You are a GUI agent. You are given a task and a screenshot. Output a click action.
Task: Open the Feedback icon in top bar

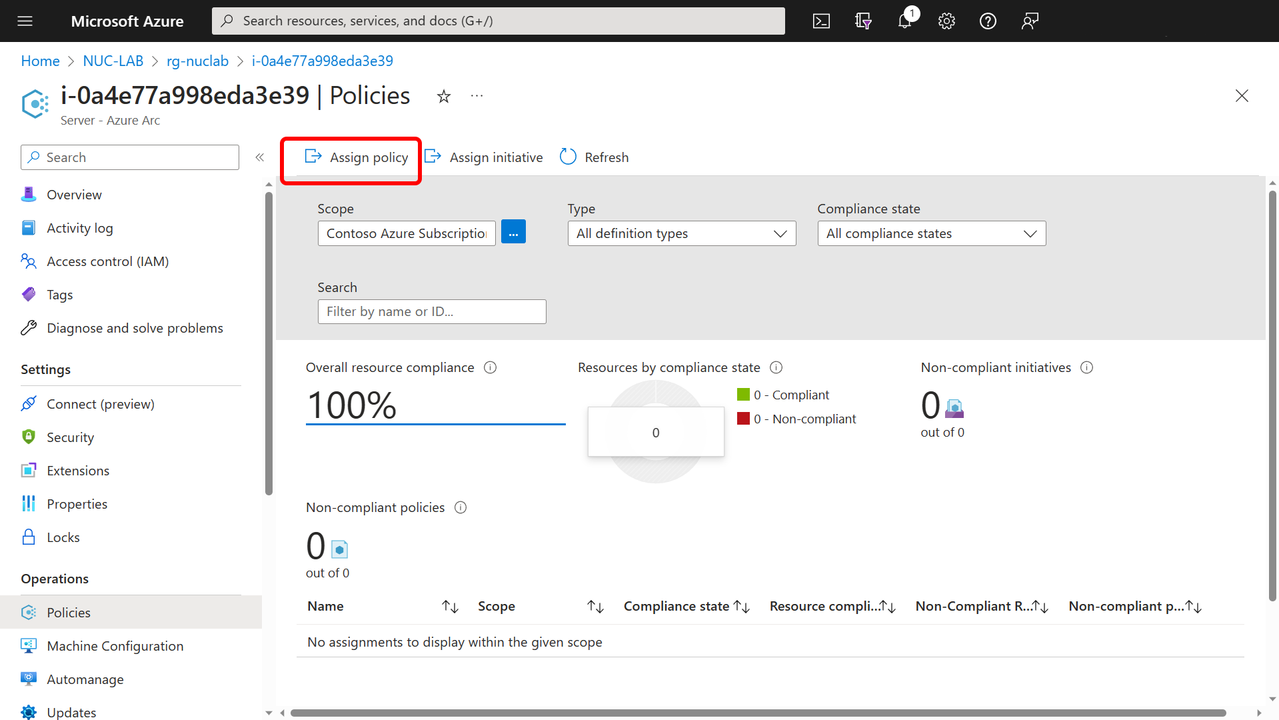tap(1029, 21)
